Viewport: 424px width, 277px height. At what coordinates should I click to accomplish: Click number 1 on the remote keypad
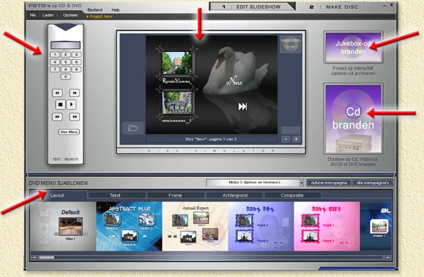pos(55,55)
